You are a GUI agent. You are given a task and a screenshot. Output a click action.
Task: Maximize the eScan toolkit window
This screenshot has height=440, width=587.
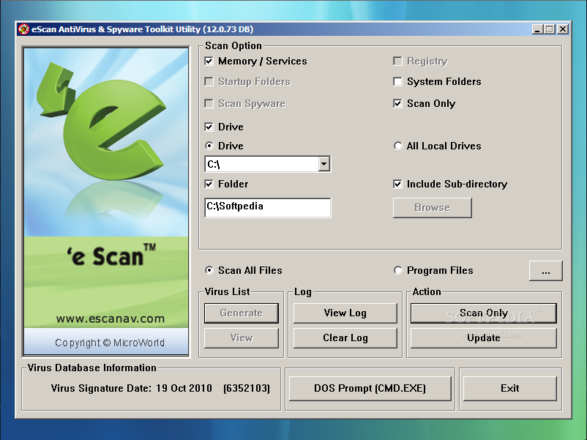pos(550,29)
